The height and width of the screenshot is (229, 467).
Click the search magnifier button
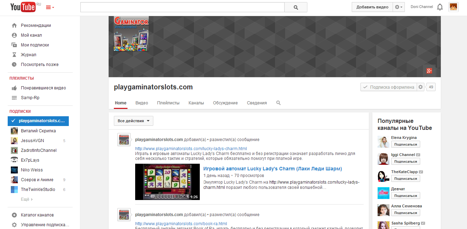point(296,7)
